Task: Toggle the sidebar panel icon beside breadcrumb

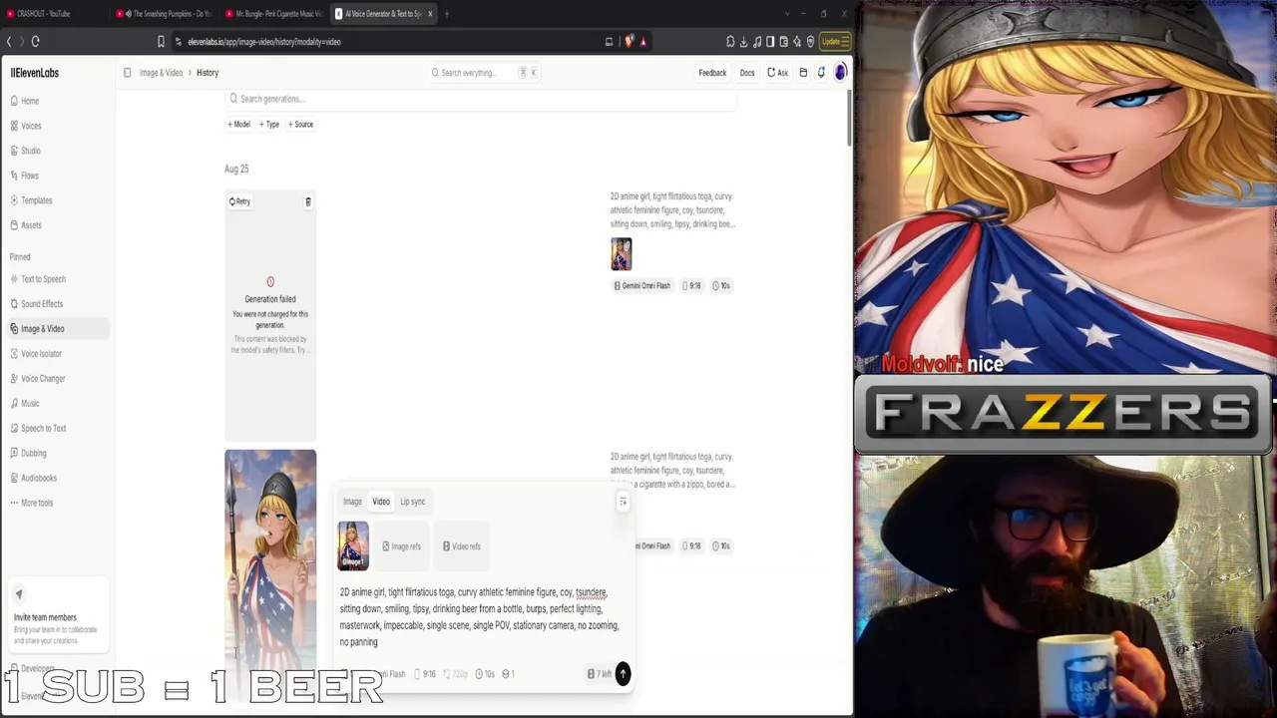Action: coord(128,73)
